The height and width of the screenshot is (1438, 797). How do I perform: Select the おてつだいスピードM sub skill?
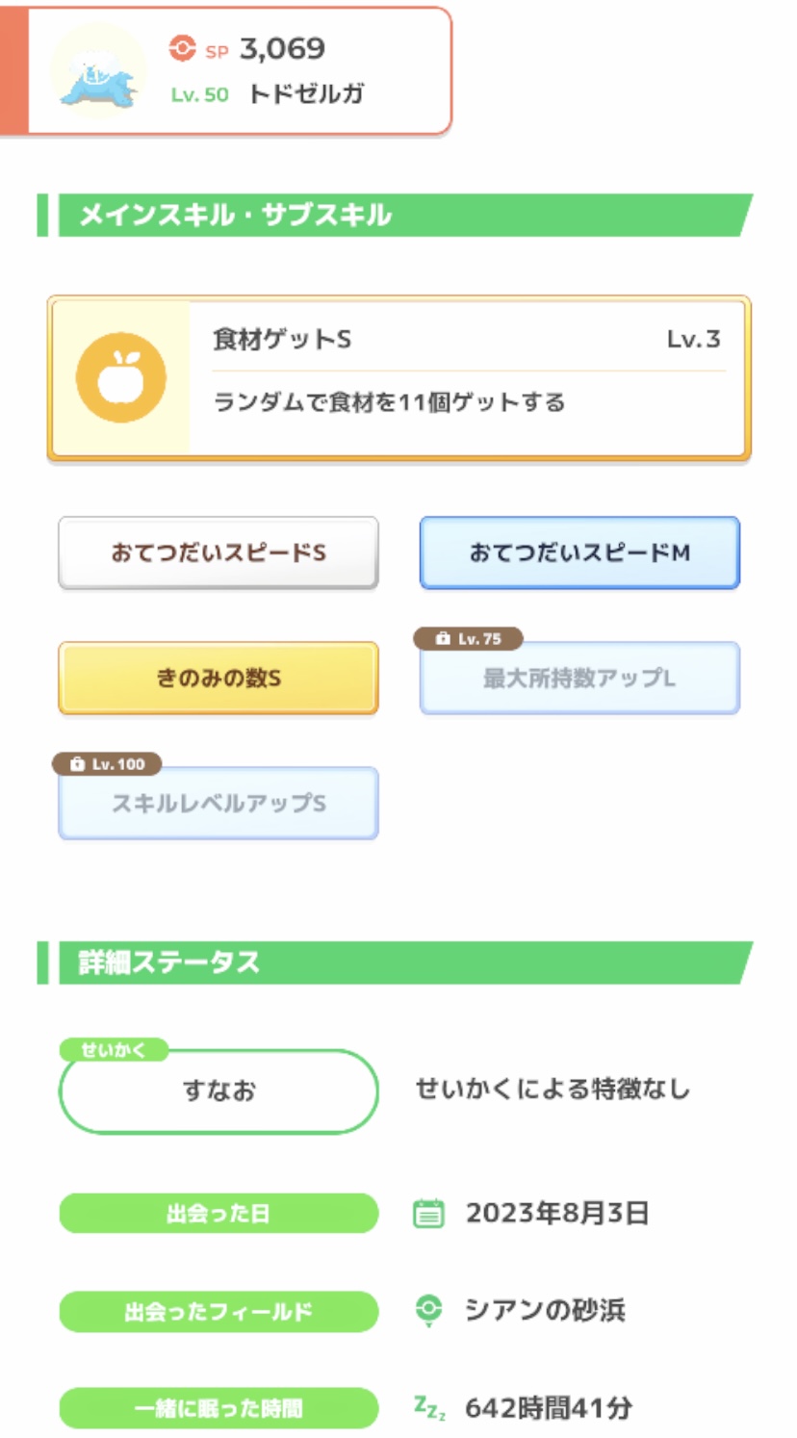(579, 553)
